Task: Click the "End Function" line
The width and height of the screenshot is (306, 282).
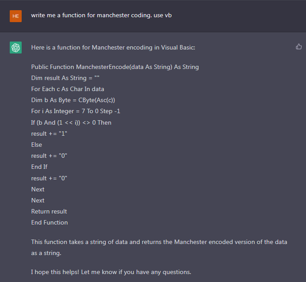Action: (49, 222)
